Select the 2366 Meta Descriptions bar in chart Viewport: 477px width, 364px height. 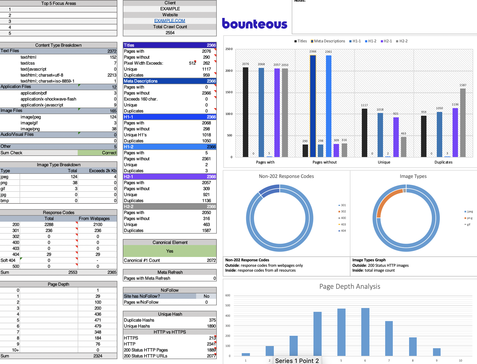coord(313,106)
